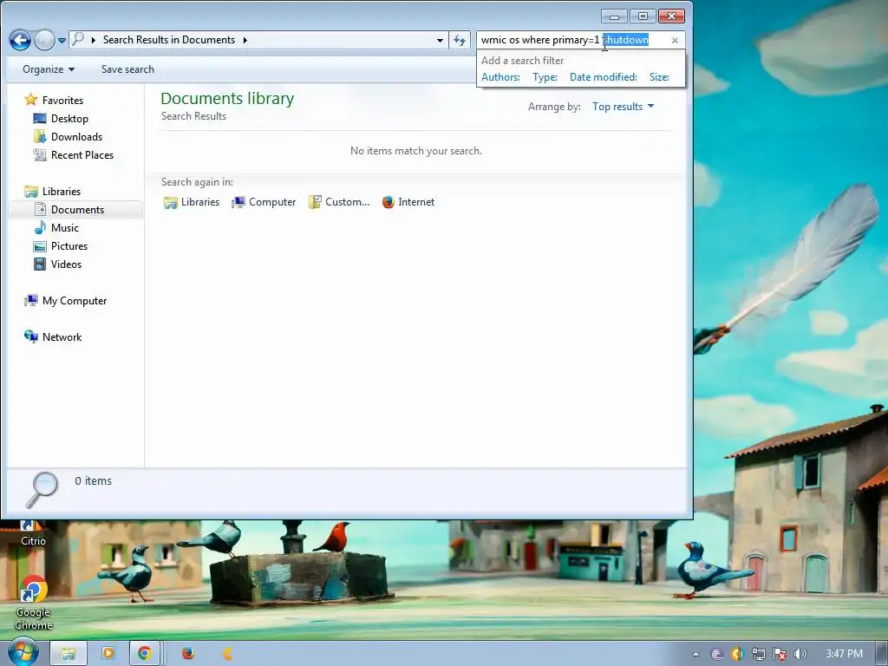This screenshot has height=666, width=888.
Task: Click the orange shield tray icon
Action: (737, 654)
